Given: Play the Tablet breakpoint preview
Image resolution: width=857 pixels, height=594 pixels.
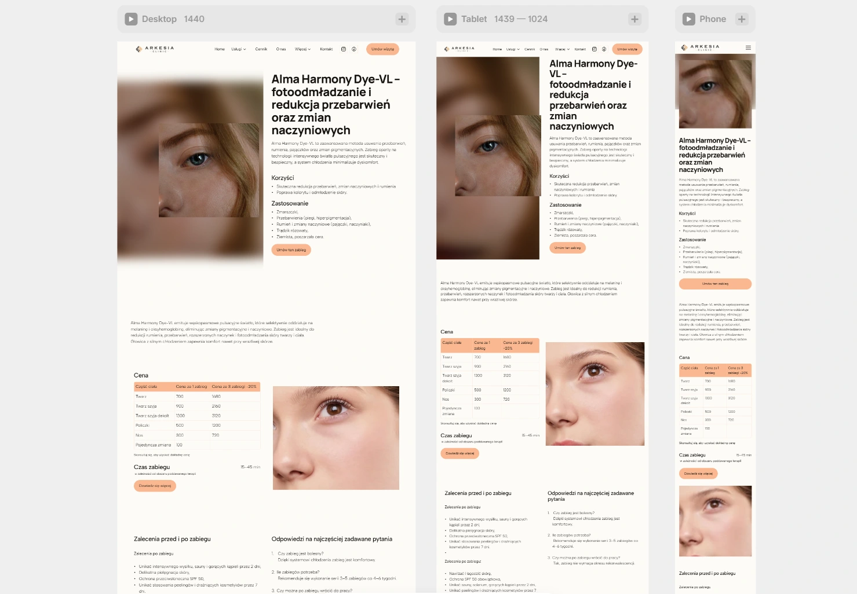Looking at the screenshot, I should point(450,19).
